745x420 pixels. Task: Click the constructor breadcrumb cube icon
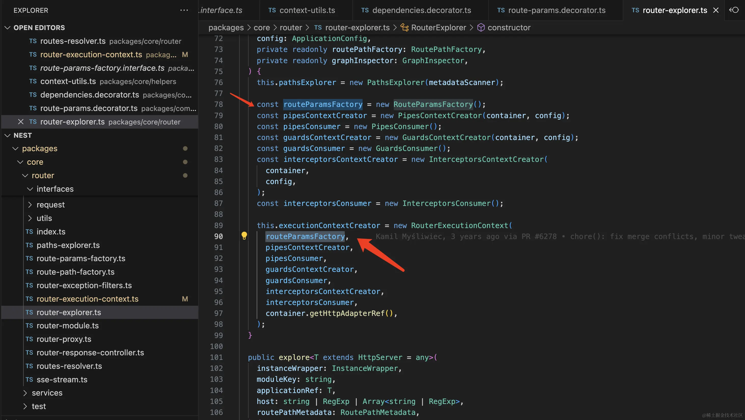[x=481, y=27]
